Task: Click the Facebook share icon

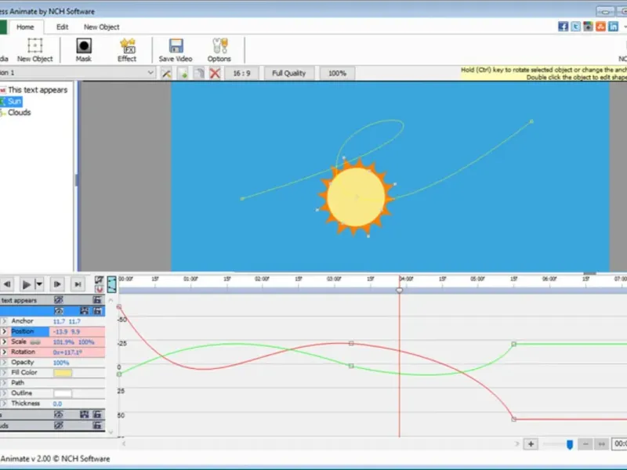Action: (563, 26)
